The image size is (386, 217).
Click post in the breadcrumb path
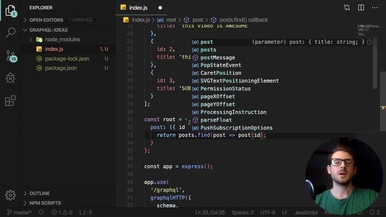click(x=198, y=20)
